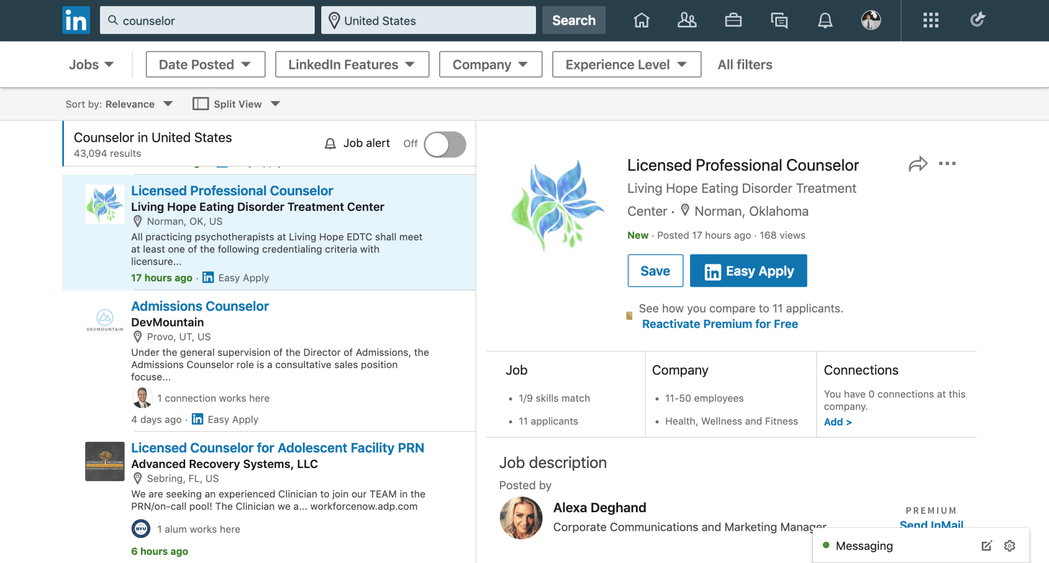1049x563 pixels.
Task: Click the Search button
Action: [574, 20]
